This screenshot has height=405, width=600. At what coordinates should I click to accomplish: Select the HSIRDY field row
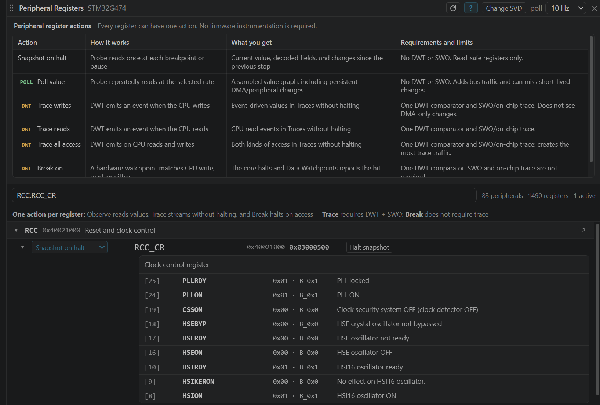[364, 367]
